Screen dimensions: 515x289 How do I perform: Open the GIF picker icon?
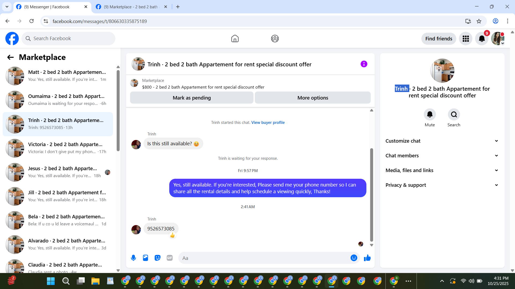tap(170, 258)
